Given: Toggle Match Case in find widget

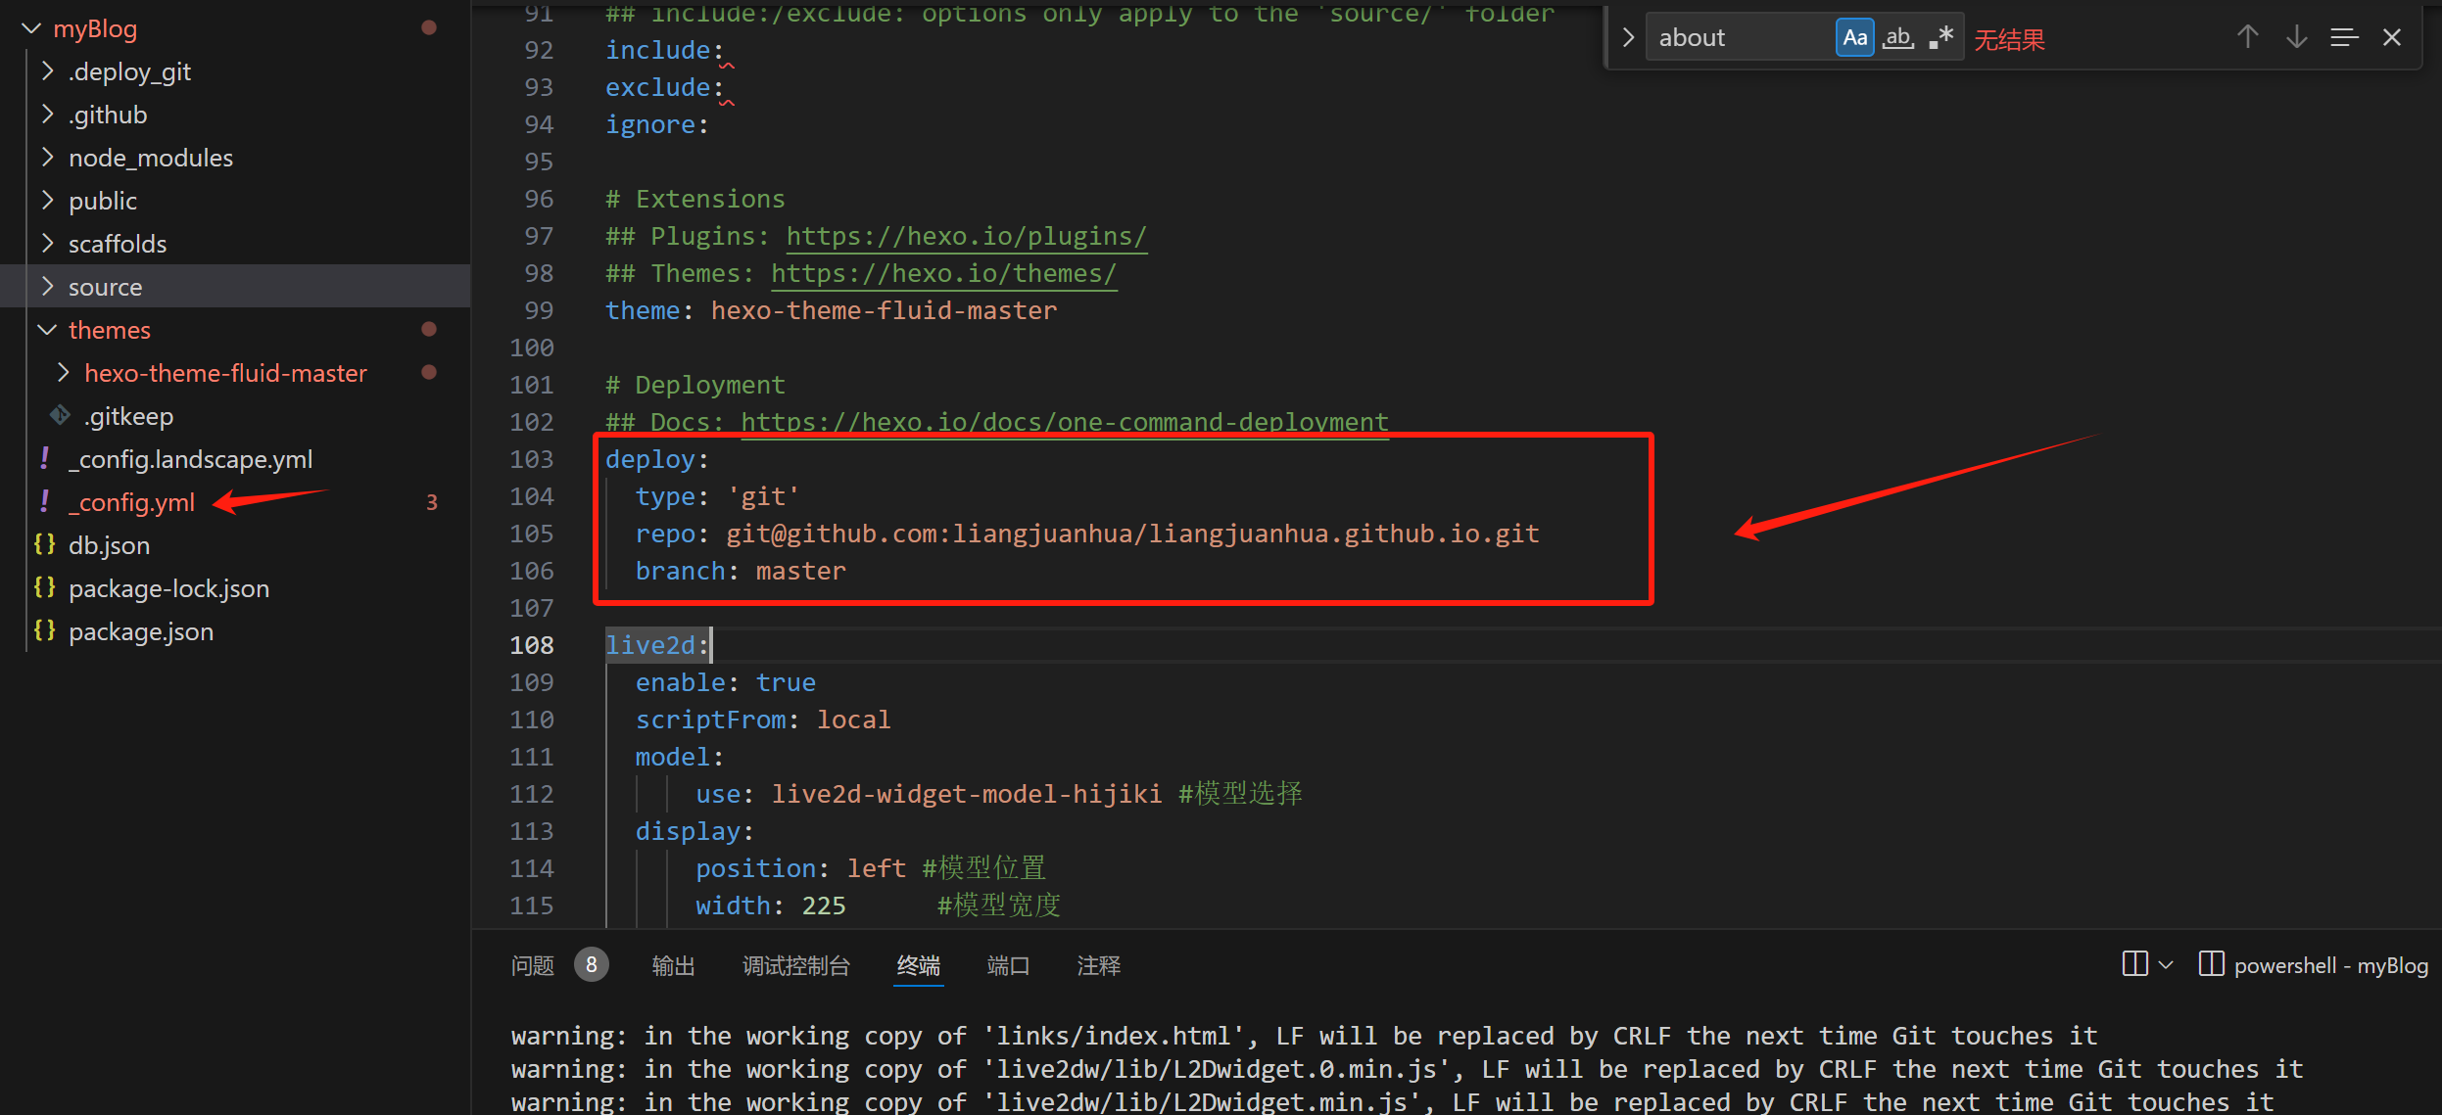Looking at the screenshot, I should [x=1853, y=38].
